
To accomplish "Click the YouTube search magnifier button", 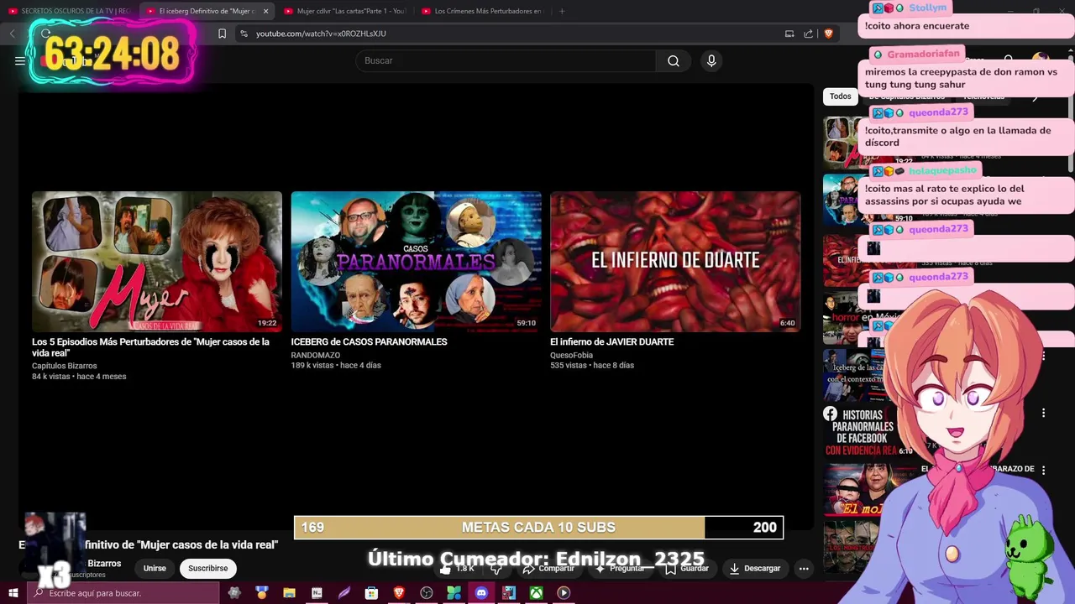I will click(x=674, y=60).
